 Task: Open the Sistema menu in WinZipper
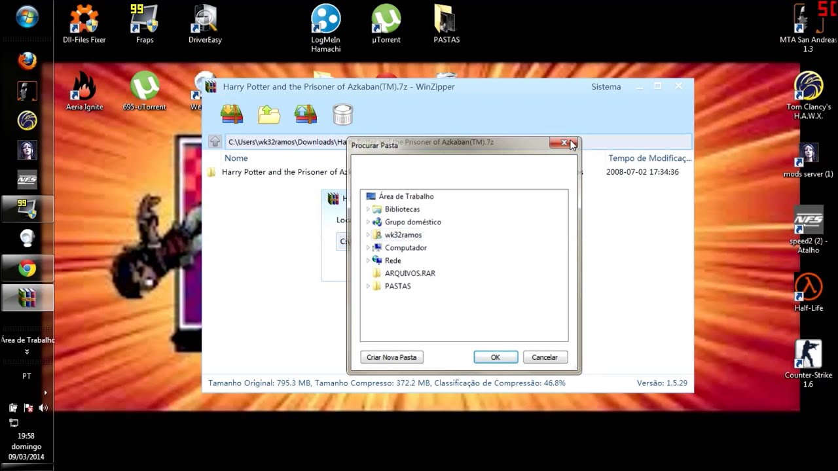(x=606, y=86)
